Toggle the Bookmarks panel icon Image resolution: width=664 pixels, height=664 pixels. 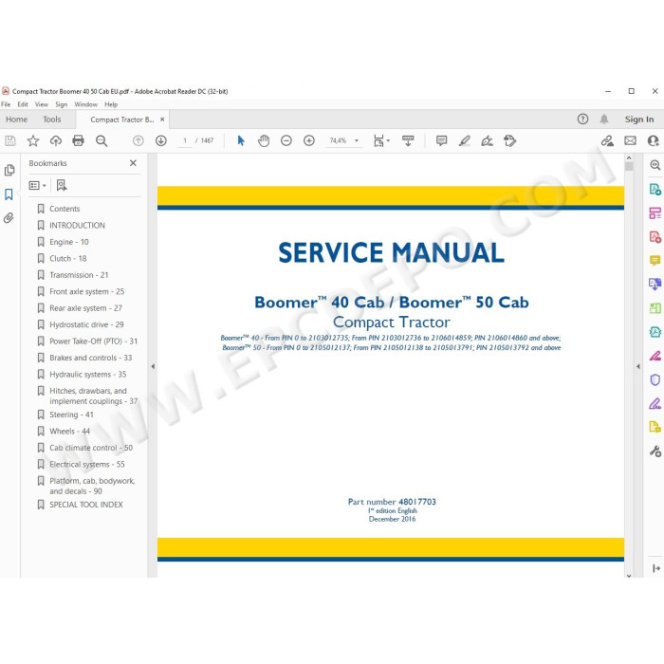(x=9, y=194)
